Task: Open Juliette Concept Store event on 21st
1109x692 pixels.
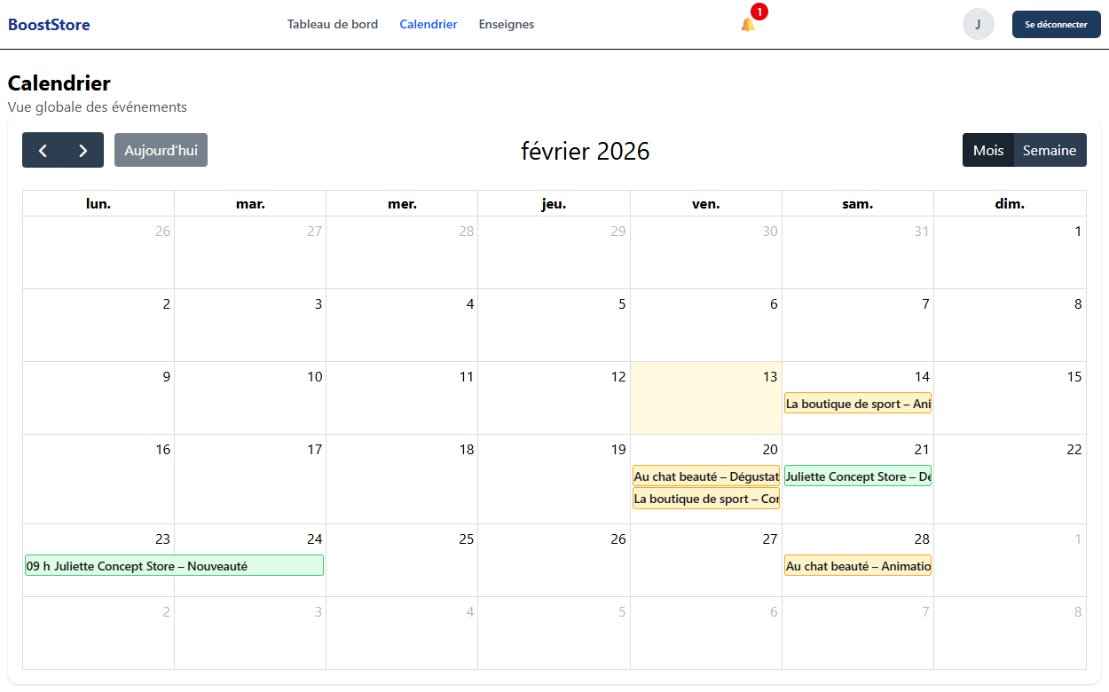Action: [857, 476]
